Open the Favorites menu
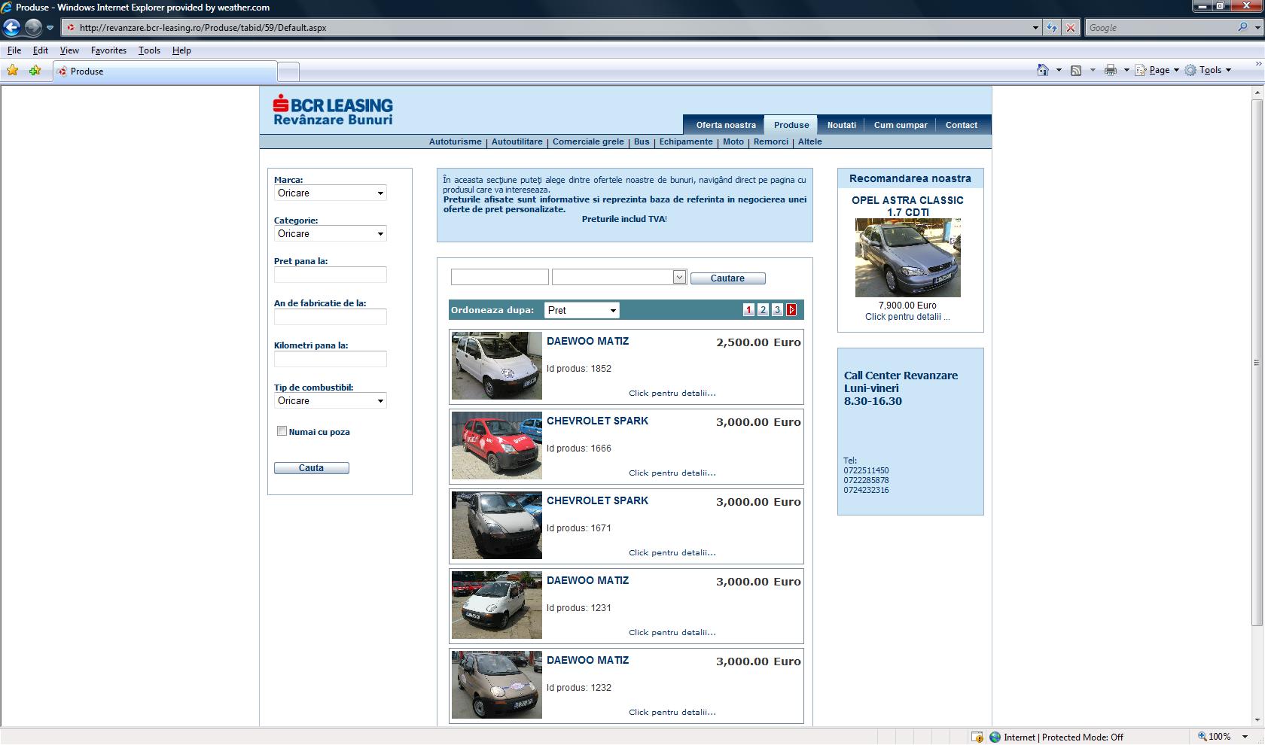This screenshot has width=1265, height=745. (108, 50)
